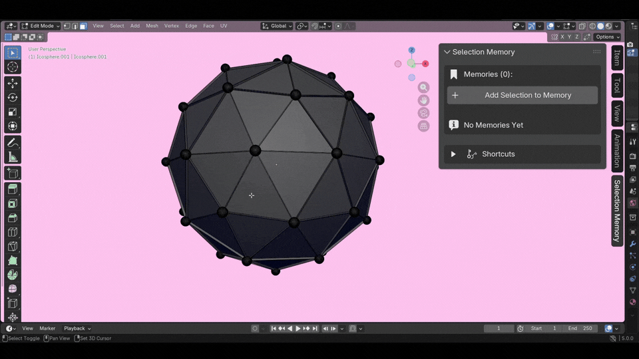Select the Move tool
This screenshot has width=639, height=359.
click(13, 84)
